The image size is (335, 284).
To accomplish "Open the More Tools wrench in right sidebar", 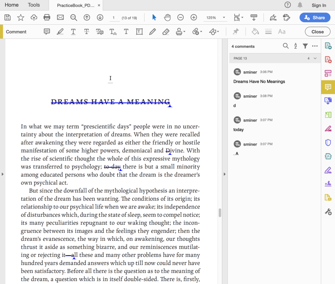I will coord(328,211).
